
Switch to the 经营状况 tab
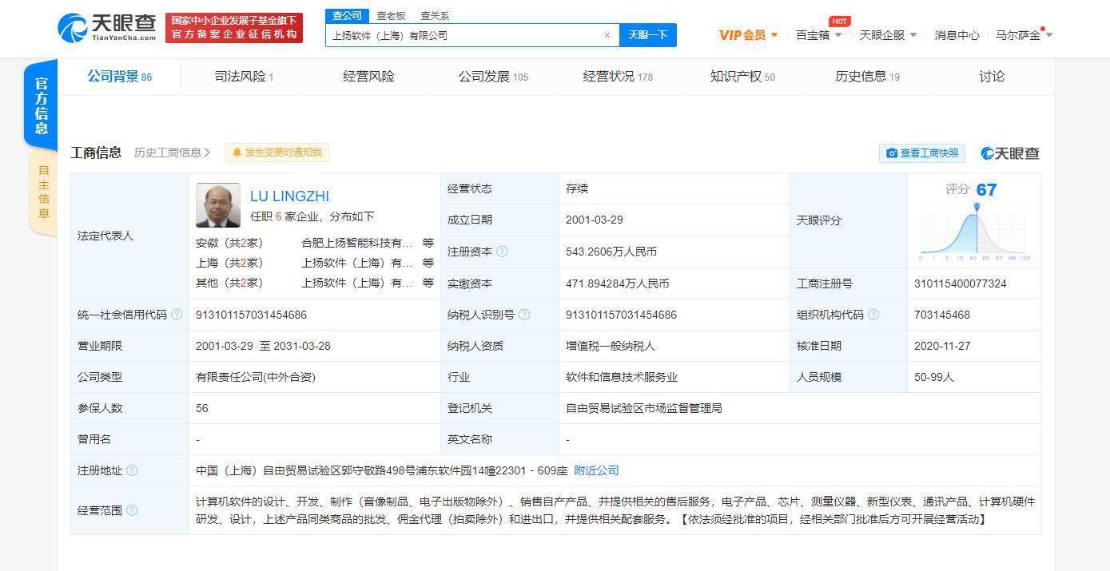pyautogui.click(x=618, y=77)
